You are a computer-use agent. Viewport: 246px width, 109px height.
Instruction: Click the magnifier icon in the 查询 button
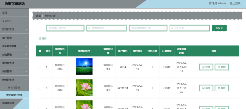point(222,28)
